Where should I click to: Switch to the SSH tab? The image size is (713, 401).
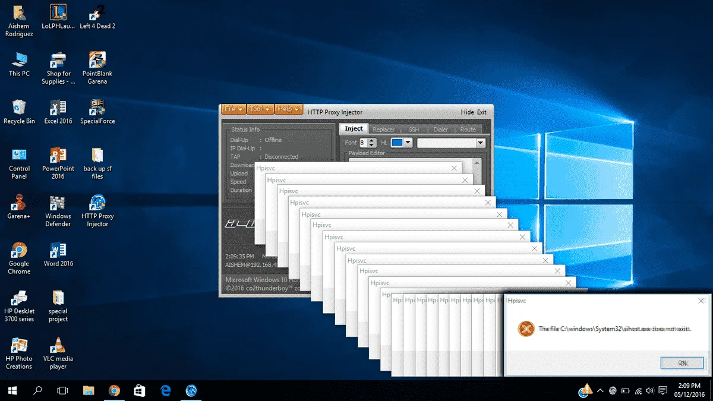413,130
